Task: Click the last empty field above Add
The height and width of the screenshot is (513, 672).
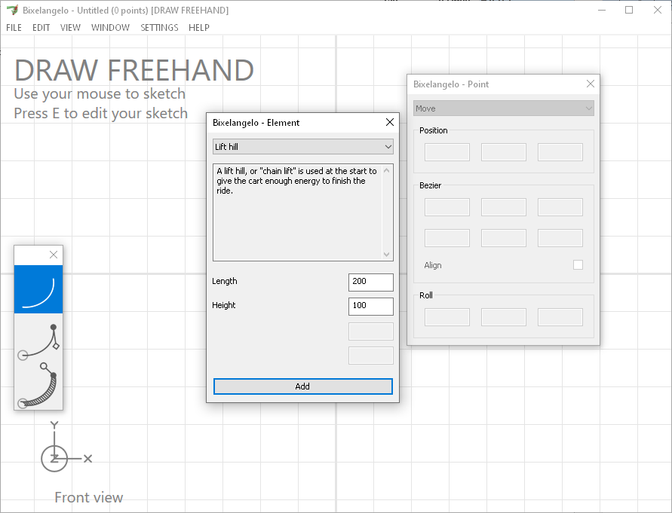Action: point(371,356)
